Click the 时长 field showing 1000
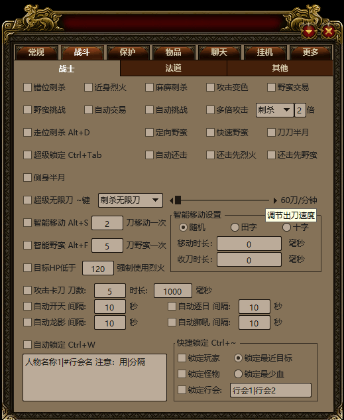The width and height of the screenshot is (344, 420). pyautogui.click(x=173, y=291)
